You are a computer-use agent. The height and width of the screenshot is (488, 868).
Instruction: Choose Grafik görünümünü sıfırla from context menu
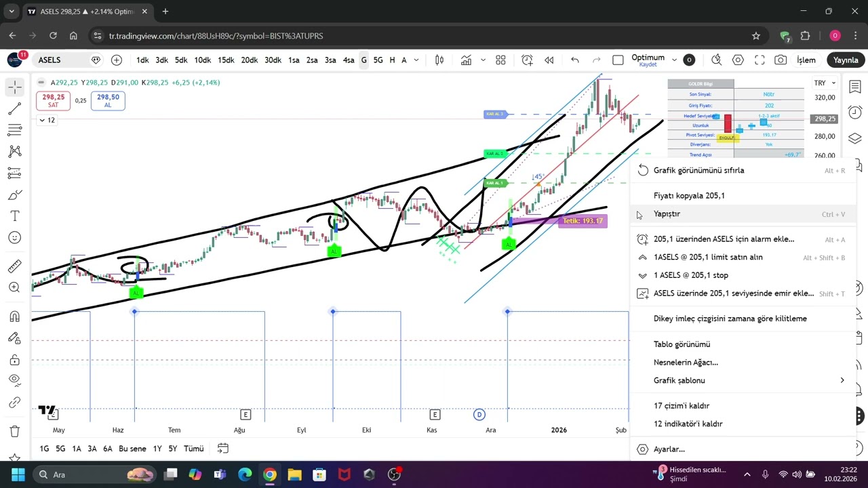coord(742,171)
